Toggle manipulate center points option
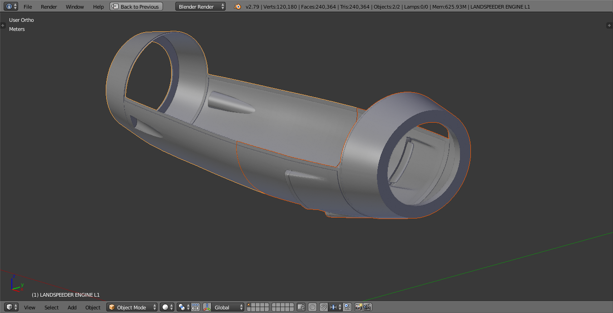Viewport: 613px width, 313px height. coord(196,307)
